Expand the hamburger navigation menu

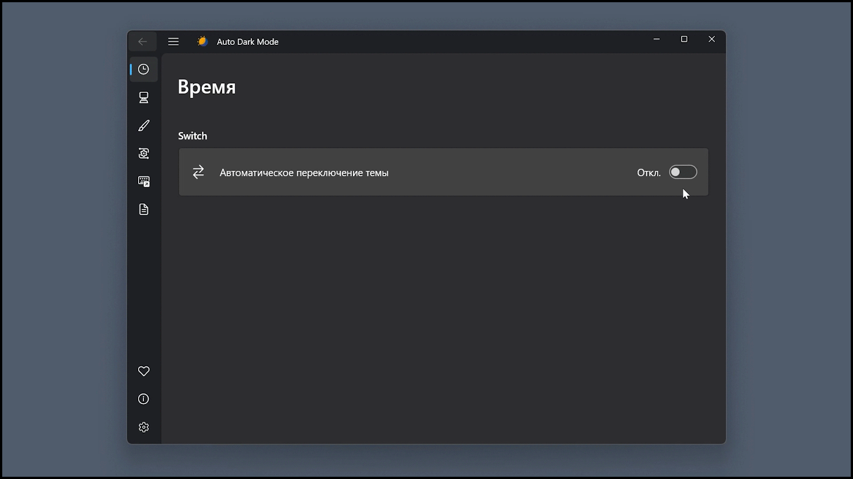click(173, 42)
